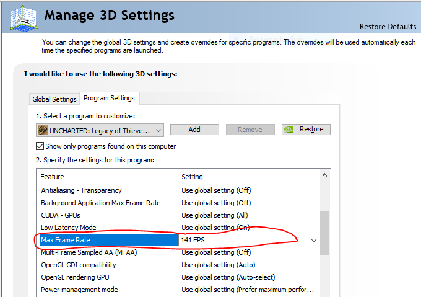Click the NVIDIA logo on Restore button
The image size is (421, 297).
(x=289, y=130)
